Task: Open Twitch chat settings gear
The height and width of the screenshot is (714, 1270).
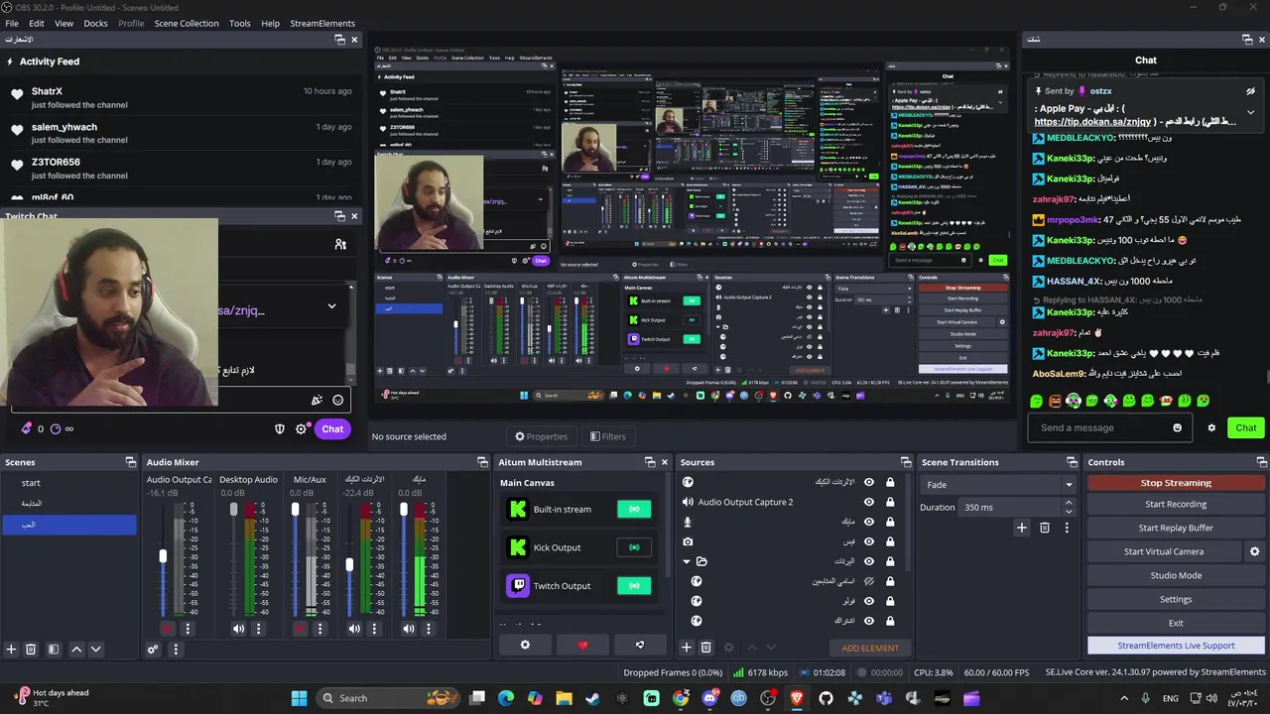Action: (301, 429)
